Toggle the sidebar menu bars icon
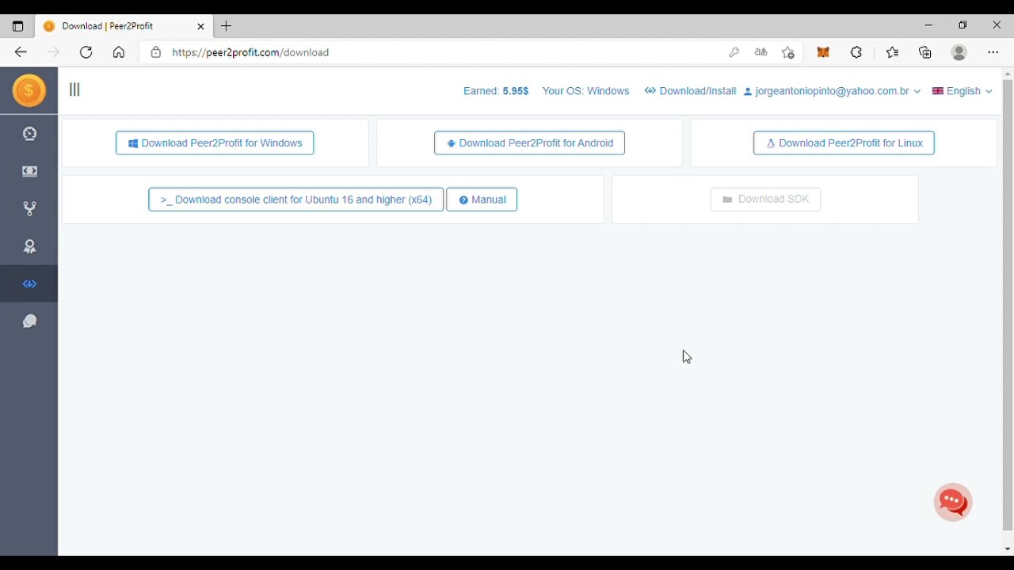Screen dimensions: 1014x570 pos(74,90)
